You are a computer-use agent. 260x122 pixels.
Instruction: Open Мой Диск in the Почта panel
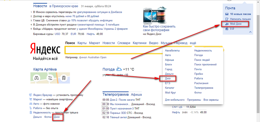tap(236, 24)
